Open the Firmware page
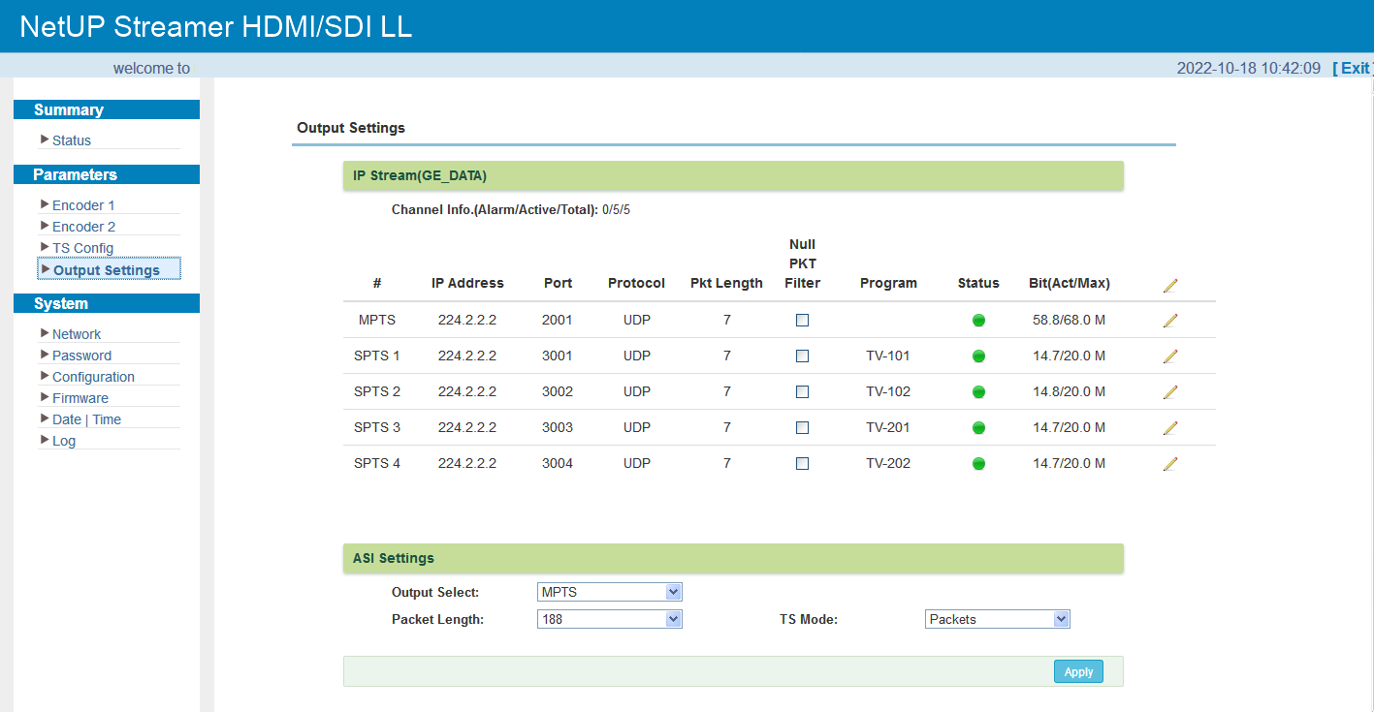 pos(80,398)
